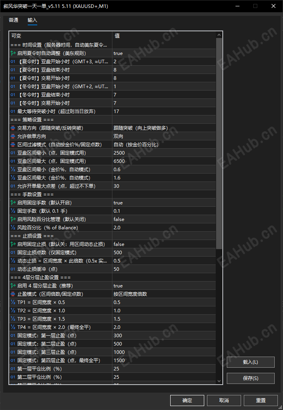This screenshot has width=283, height=410.
Task: Click the integer icon beside 【冬令时】亚盘结束小时
Action: pyautogui.click(x=13, y=94)
